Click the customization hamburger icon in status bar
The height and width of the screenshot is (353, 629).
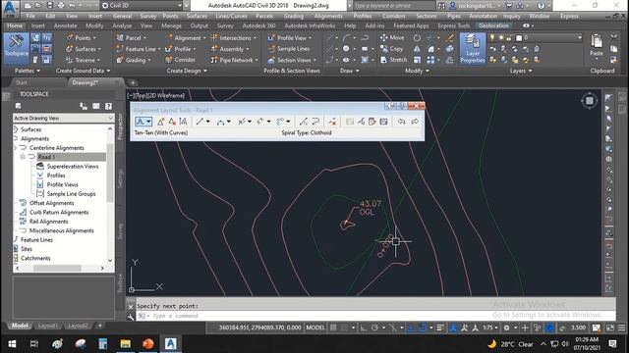621,328
